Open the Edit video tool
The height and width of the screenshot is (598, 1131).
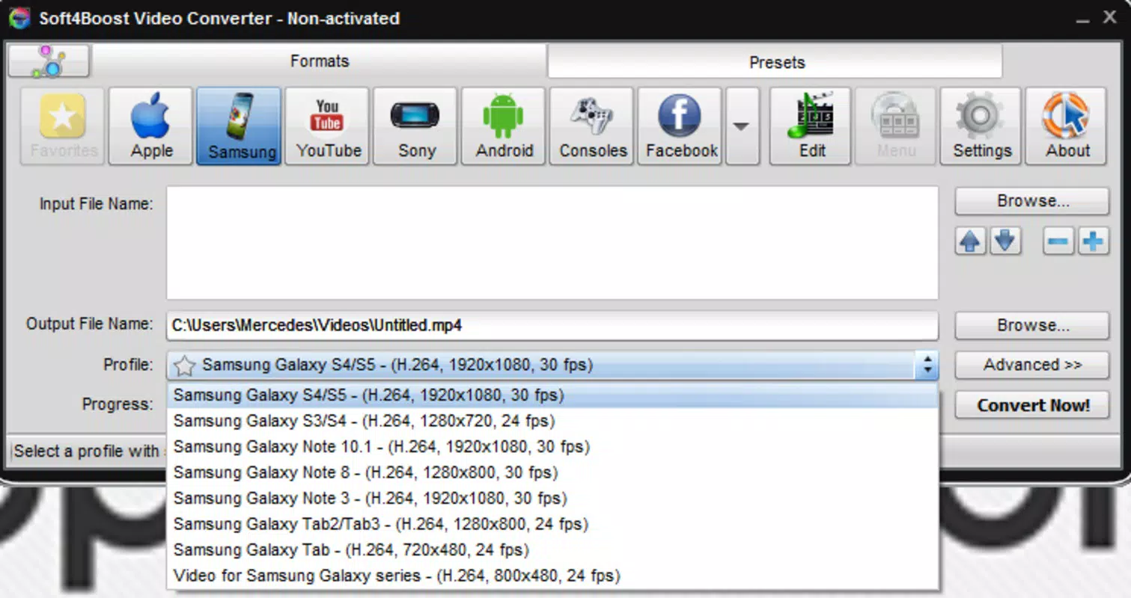(x=811, y=126)
